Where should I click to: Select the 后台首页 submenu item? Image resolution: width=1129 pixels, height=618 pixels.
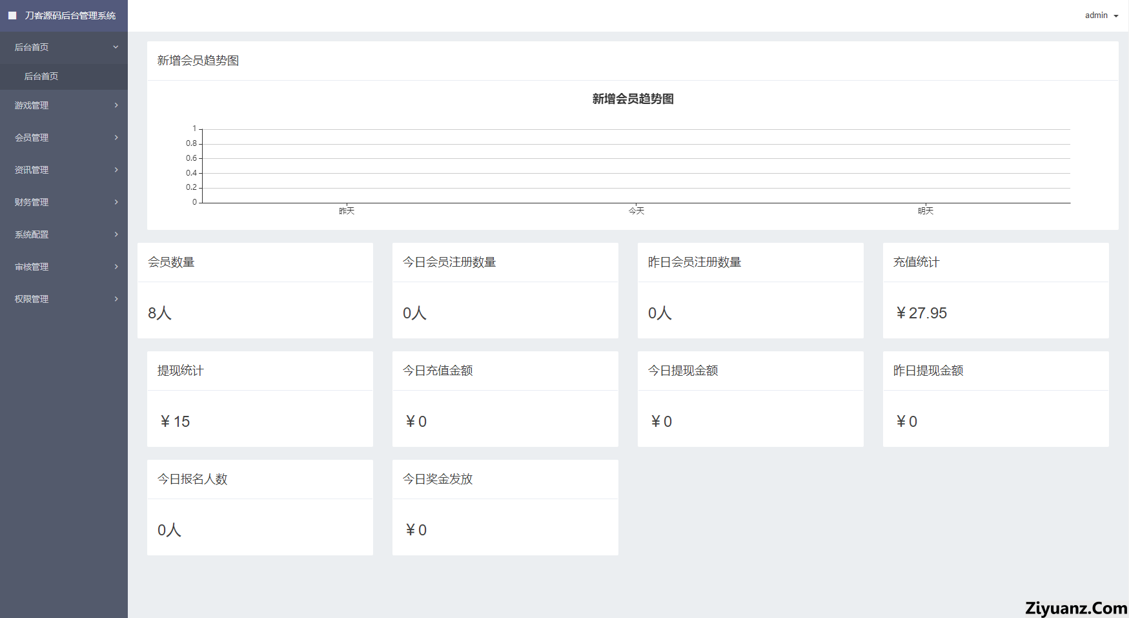[x=41, y=76]
